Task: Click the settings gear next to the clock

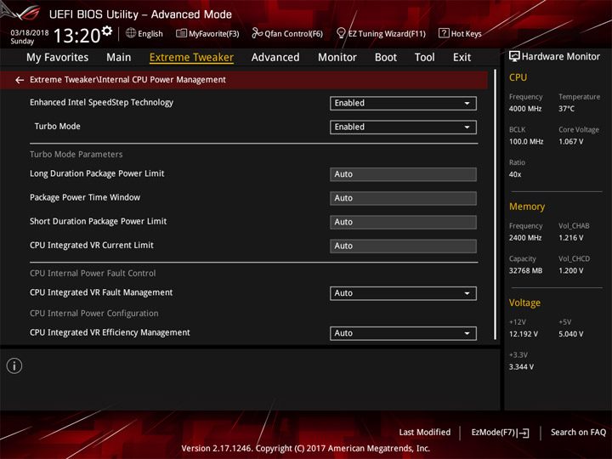Action: 107,31
